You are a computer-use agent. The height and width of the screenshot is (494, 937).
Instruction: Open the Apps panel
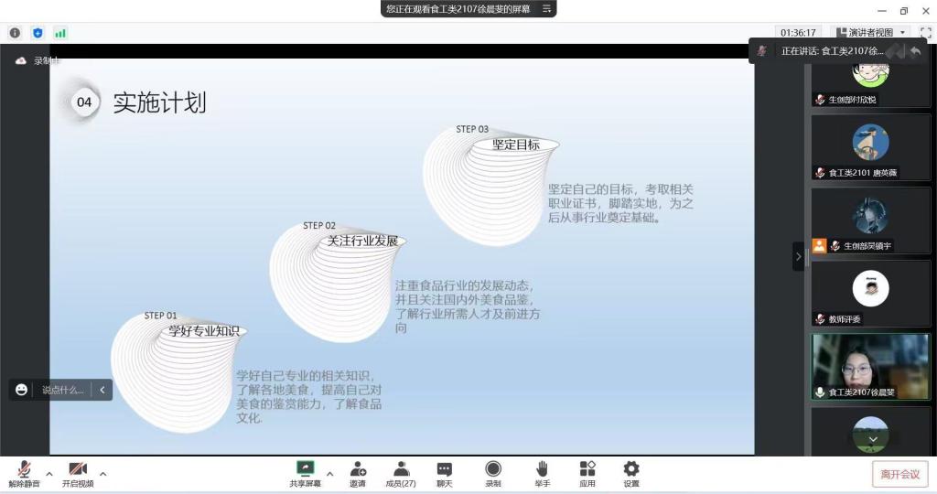pos(587,469)
